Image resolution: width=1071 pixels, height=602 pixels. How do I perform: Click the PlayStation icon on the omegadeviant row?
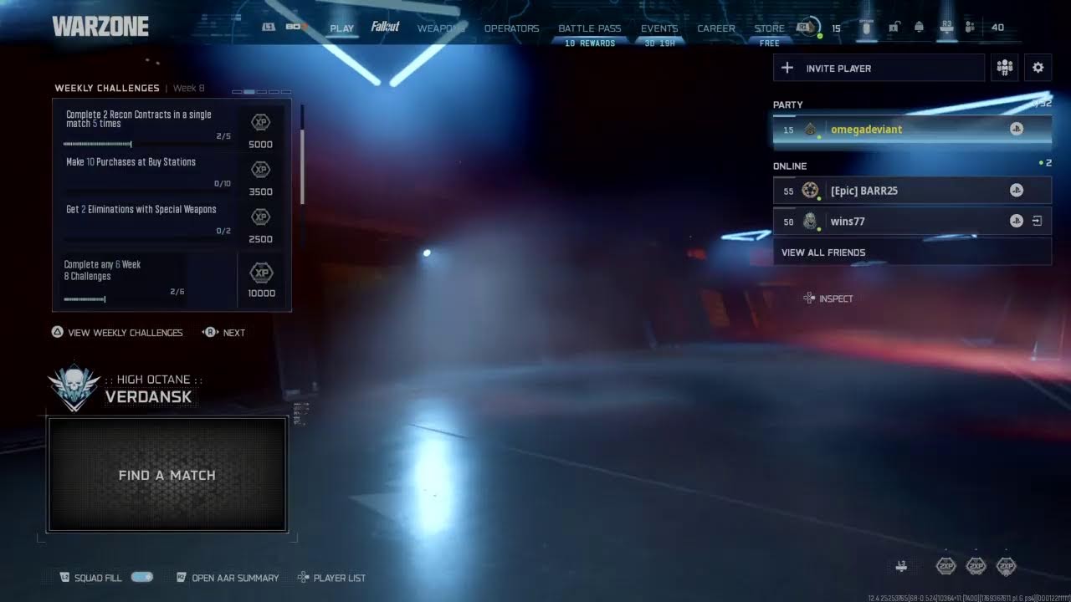1016,129
